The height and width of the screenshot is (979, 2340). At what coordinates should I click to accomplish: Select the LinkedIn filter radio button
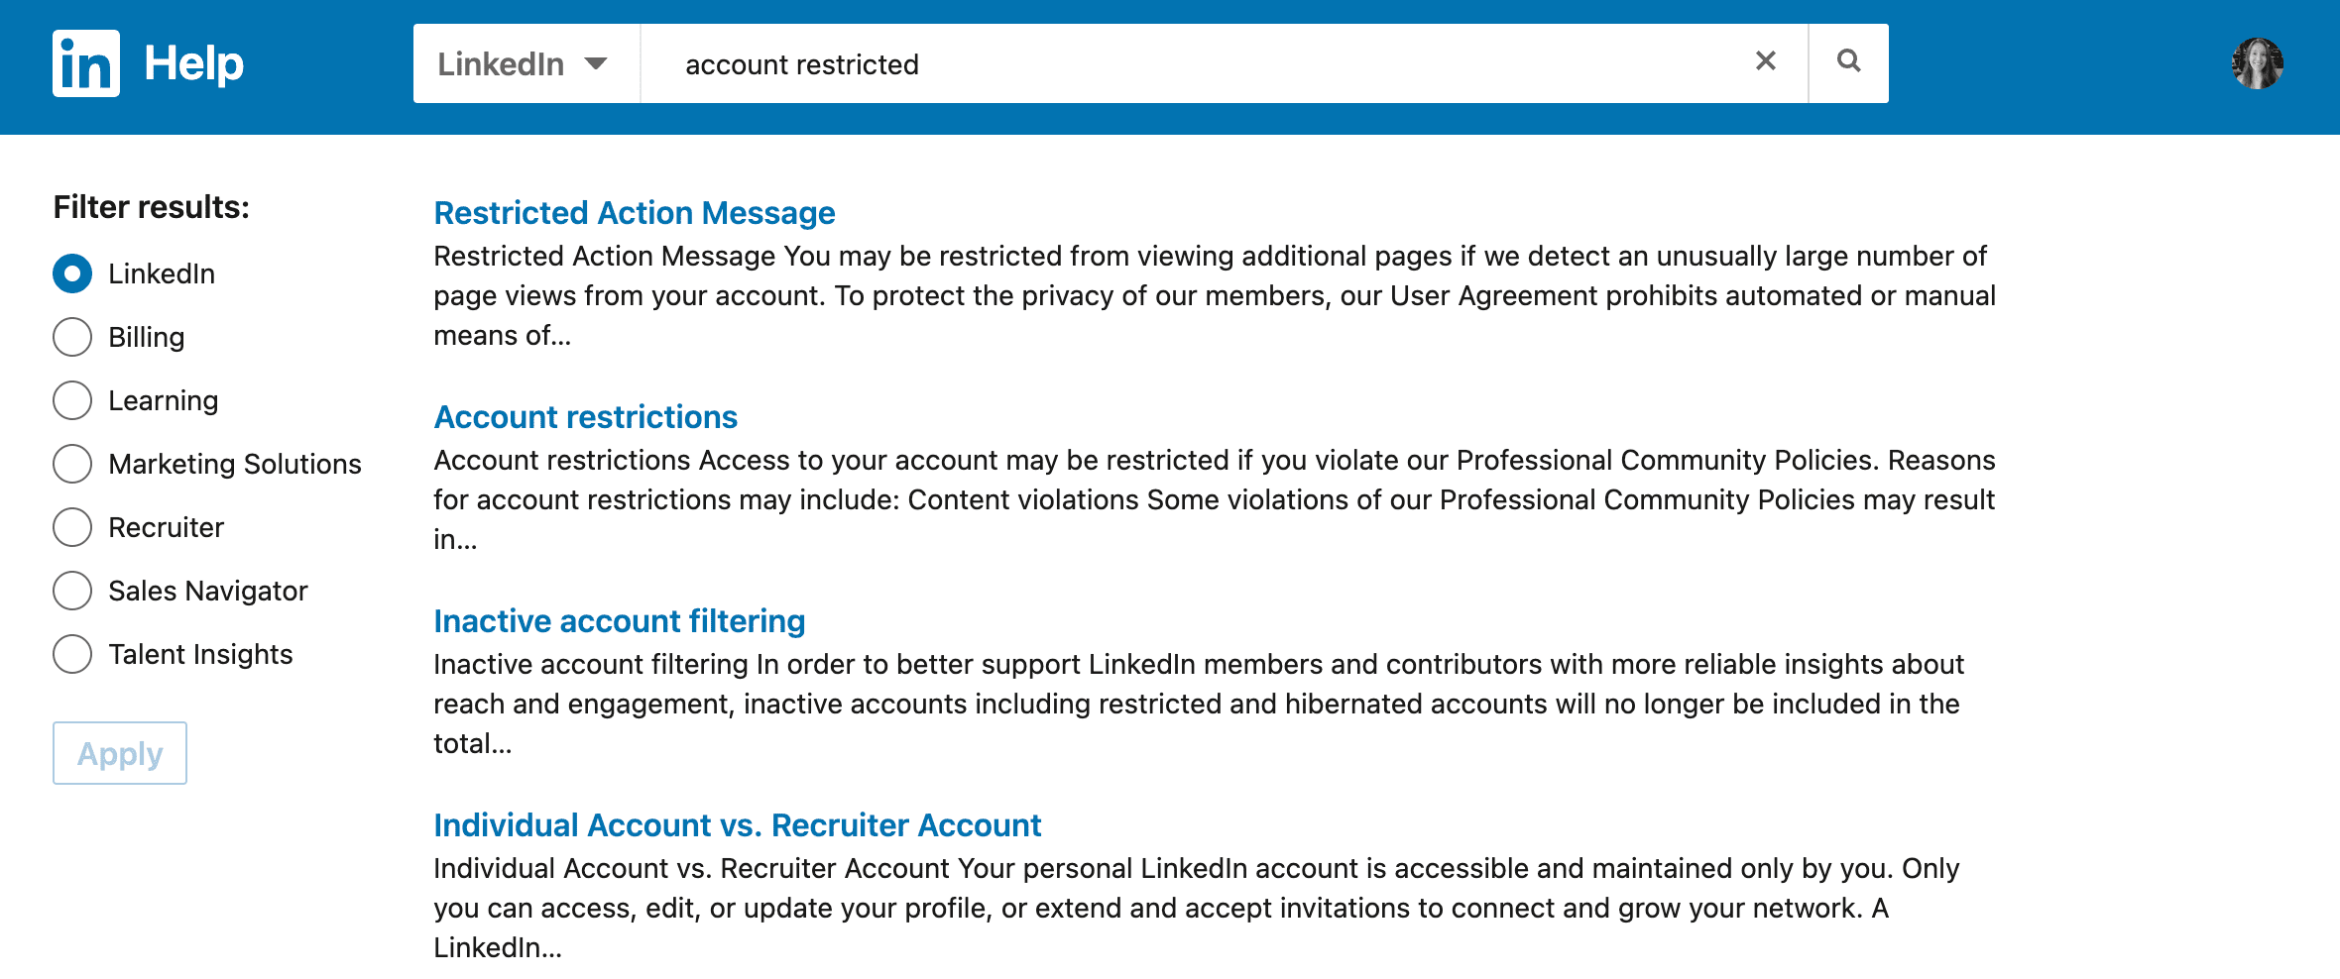[x=72, y=273]
